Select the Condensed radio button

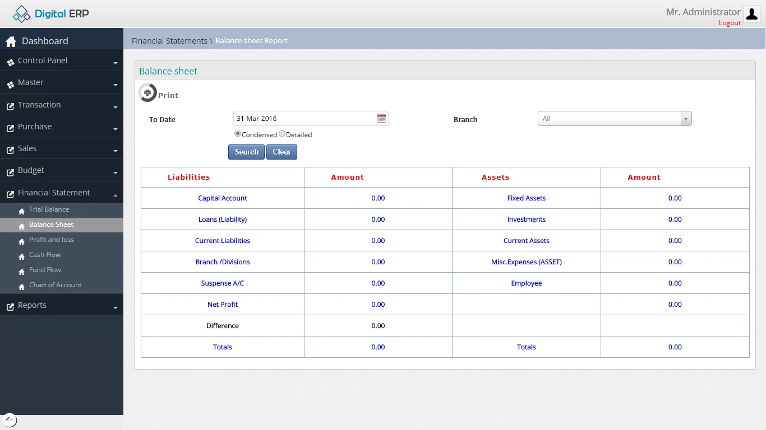[x=238, y=134]
